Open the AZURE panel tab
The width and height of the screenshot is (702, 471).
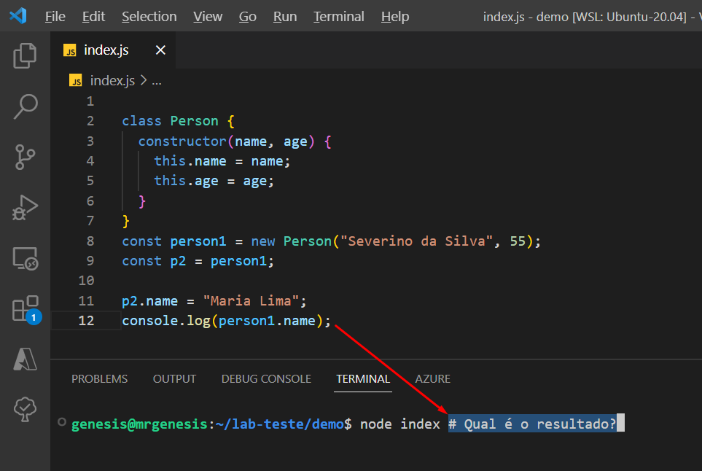pos(432,378)
